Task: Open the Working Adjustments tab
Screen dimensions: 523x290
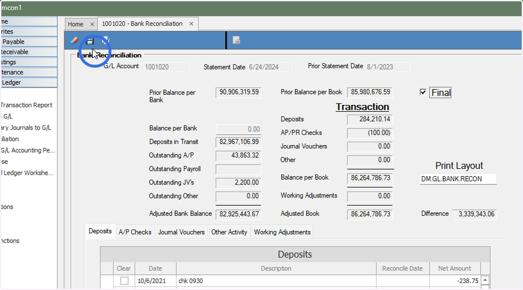Action: click(282, 232)
